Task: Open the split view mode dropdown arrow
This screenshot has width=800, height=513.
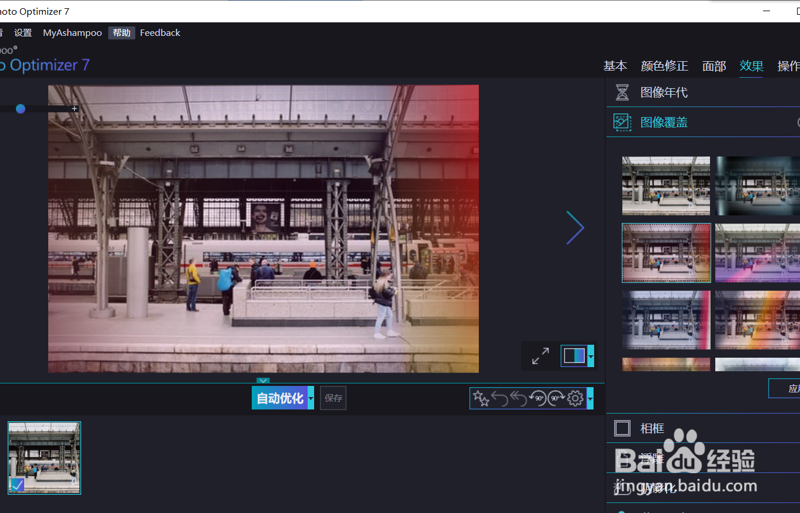Action: (x=591, y=355)
